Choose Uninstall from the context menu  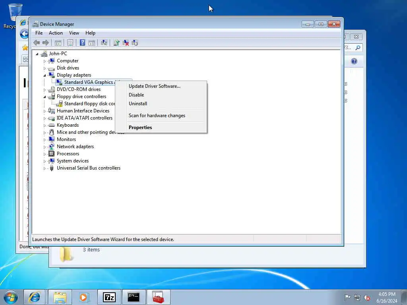[161, 104]
